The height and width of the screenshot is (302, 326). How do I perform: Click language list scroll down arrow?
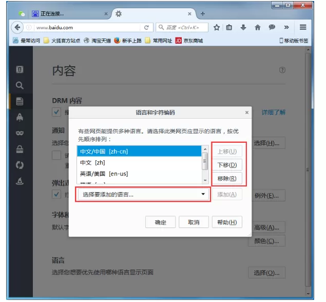[x=205, y=180]
